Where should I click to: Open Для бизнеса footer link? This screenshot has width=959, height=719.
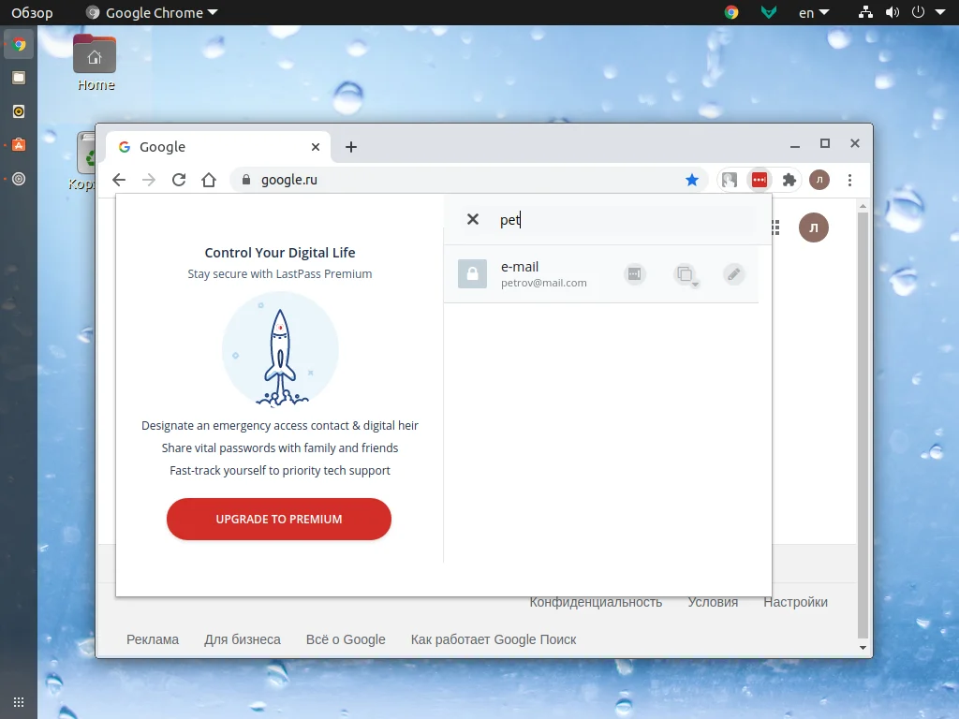coord(243,639)
